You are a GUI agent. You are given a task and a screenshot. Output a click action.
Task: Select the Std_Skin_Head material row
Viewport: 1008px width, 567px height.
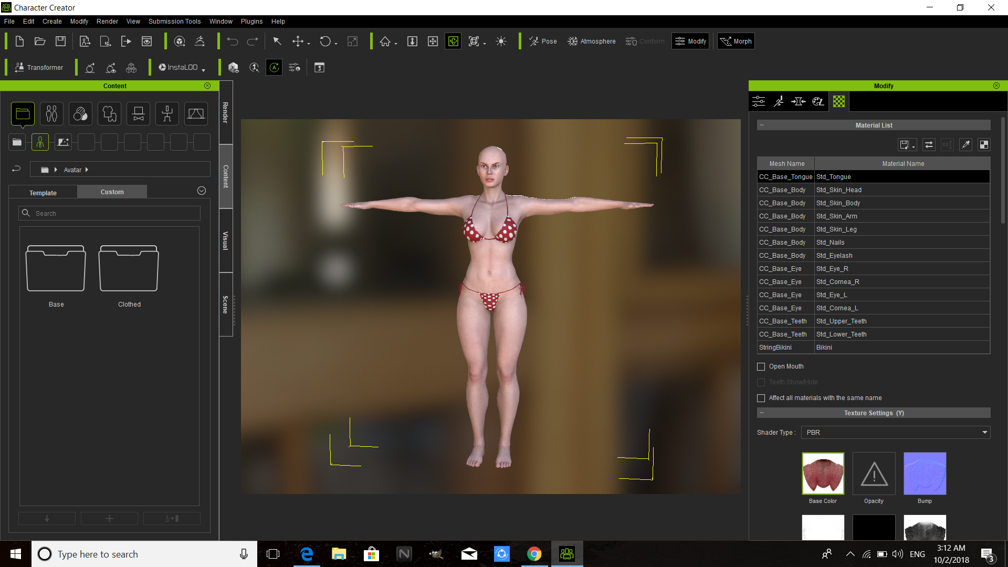(x=874, y=190)
